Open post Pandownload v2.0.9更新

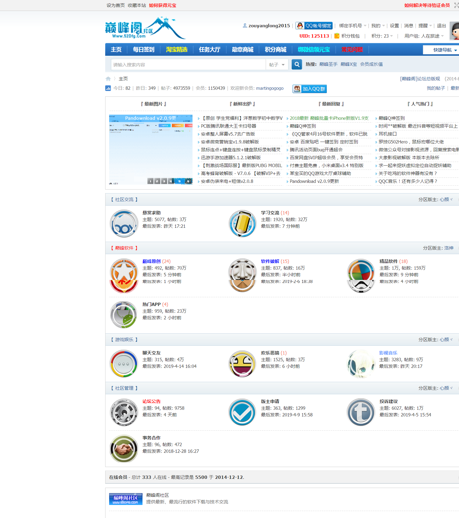coord(314,181)
